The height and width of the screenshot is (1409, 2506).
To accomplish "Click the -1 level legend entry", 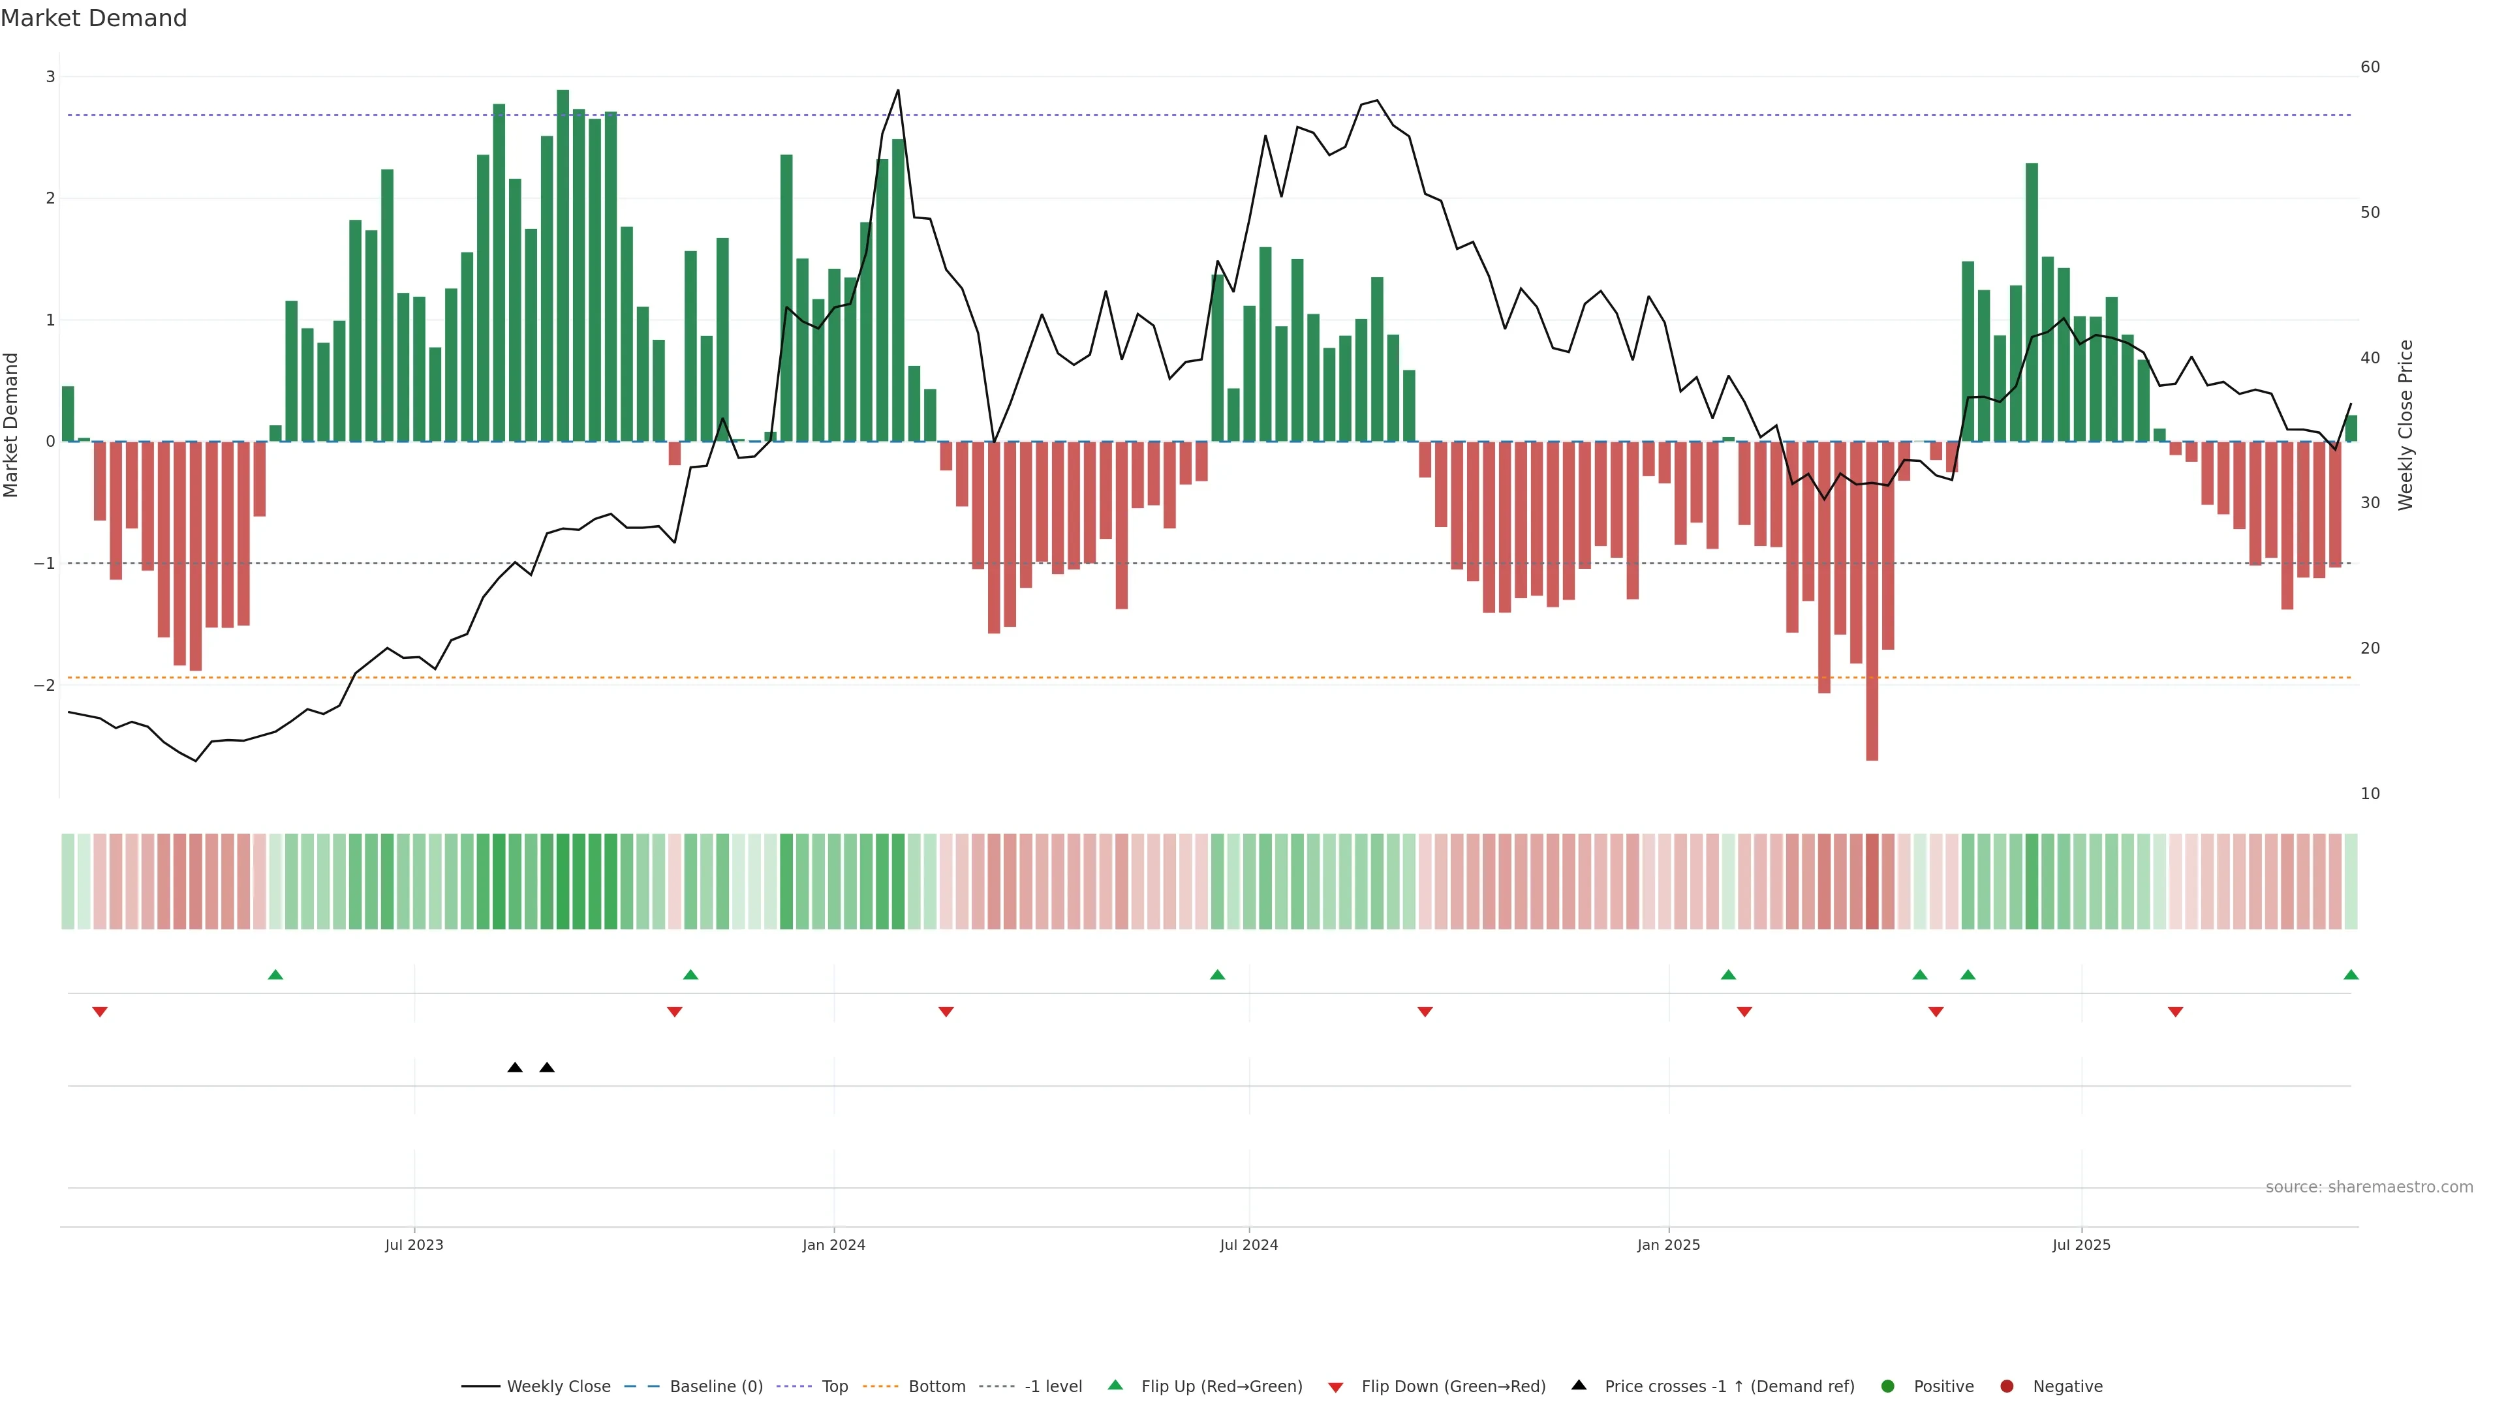I will [x=1053, y=1387].
